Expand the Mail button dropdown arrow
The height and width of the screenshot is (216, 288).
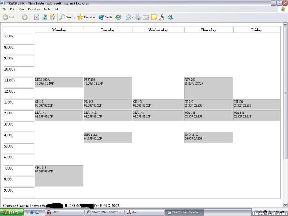132,17
